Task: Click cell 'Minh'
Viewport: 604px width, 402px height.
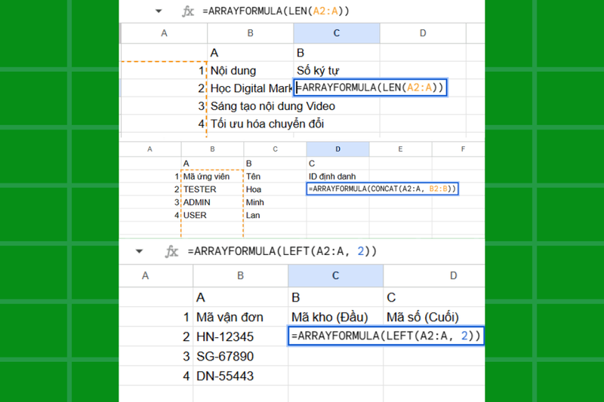Action: coord(275,202)
